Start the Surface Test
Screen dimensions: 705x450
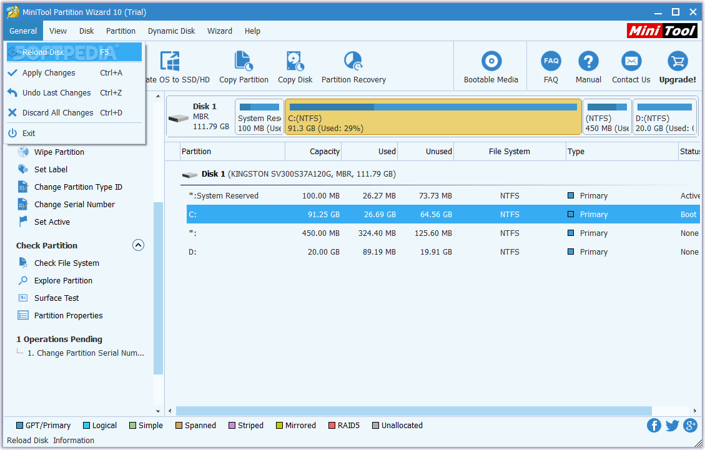click(56, 298)
